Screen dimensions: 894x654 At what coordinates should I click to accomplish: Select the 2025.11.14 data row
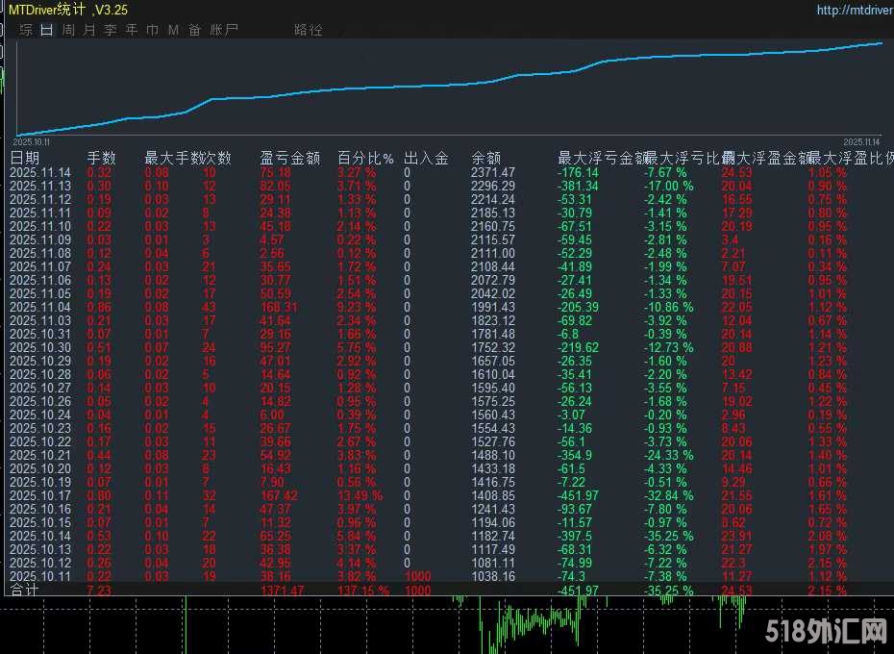(40, 173)
